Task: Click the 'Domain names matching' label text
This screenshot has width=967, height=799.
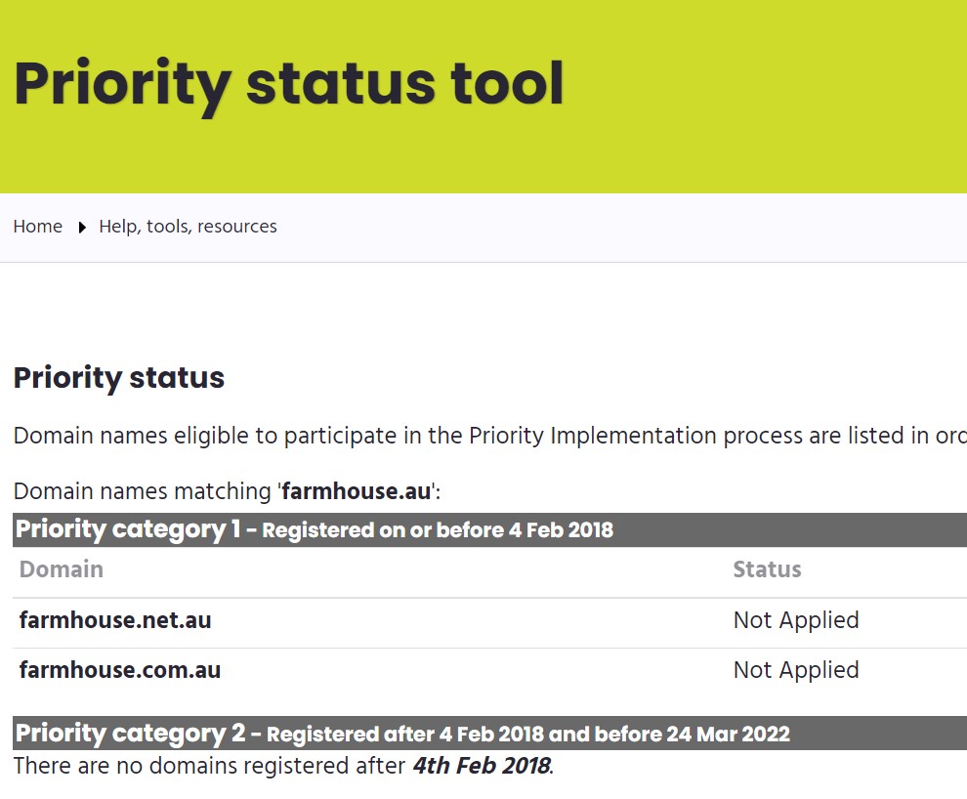Action: pyautogui.click(x=145, y=491)
